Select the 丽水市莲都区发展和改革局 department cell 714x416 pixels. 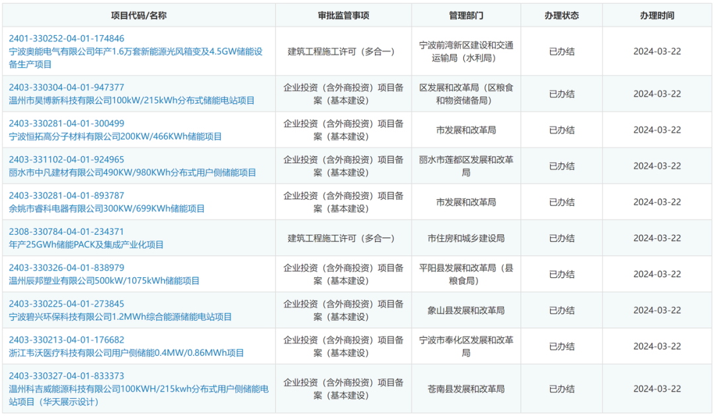pos(466,166)
